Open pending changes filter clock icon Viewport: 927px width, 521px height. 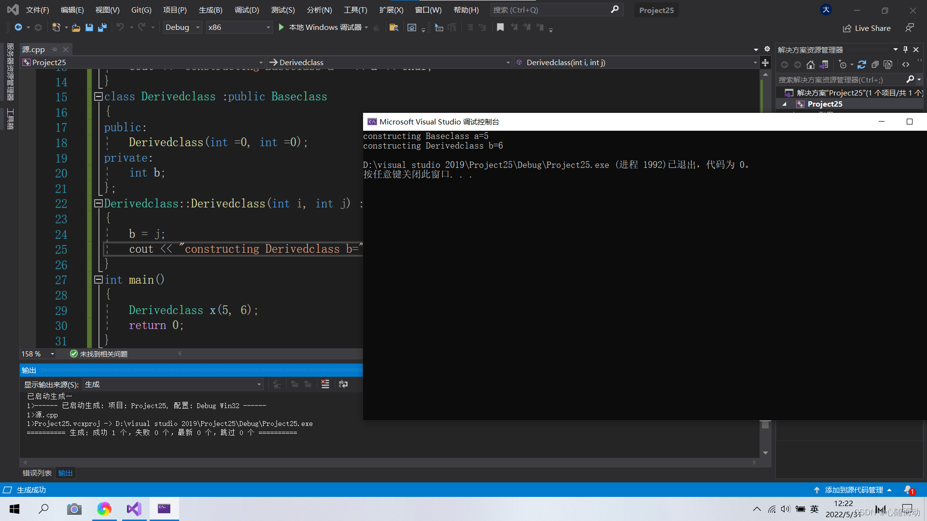point(843,65)
